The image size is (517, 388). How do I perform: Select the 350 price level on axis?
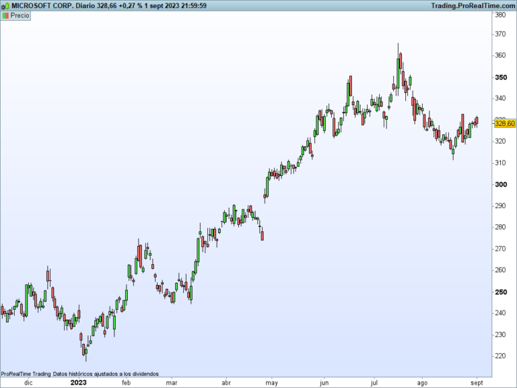pyautogui.click(x=501, y=77)
